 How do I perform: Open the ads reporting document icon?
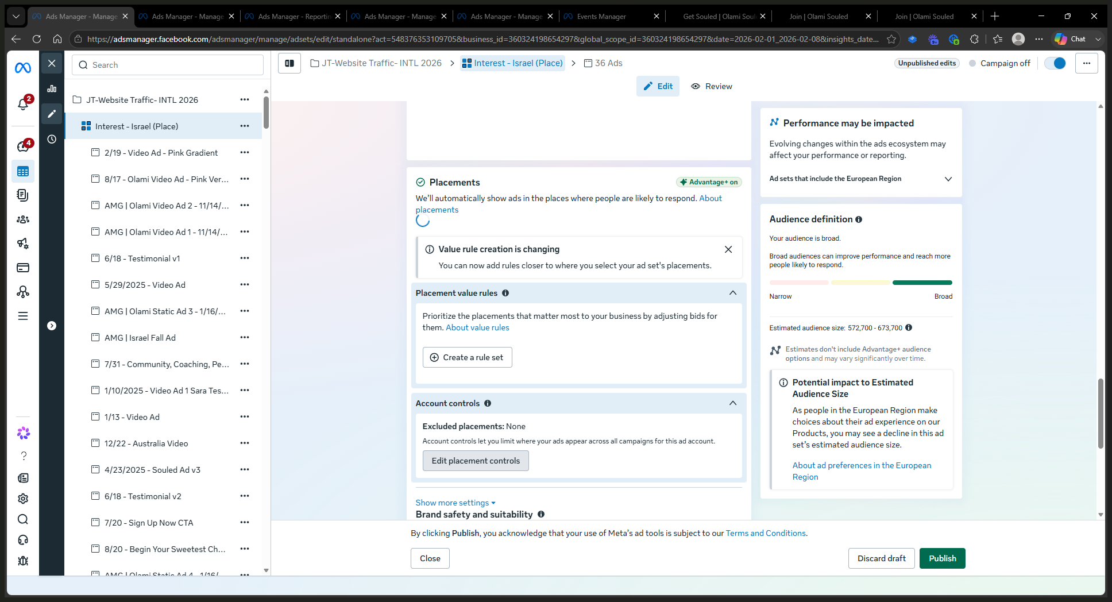[x=23, y=195]
